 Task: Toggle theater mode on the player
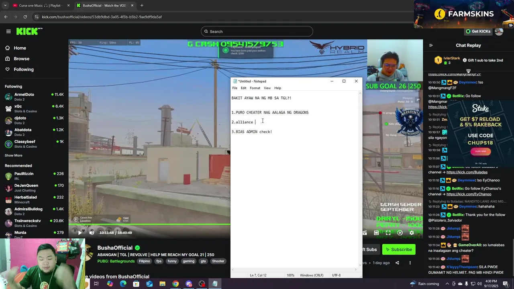pyautogui.click(x=376, y=233)
